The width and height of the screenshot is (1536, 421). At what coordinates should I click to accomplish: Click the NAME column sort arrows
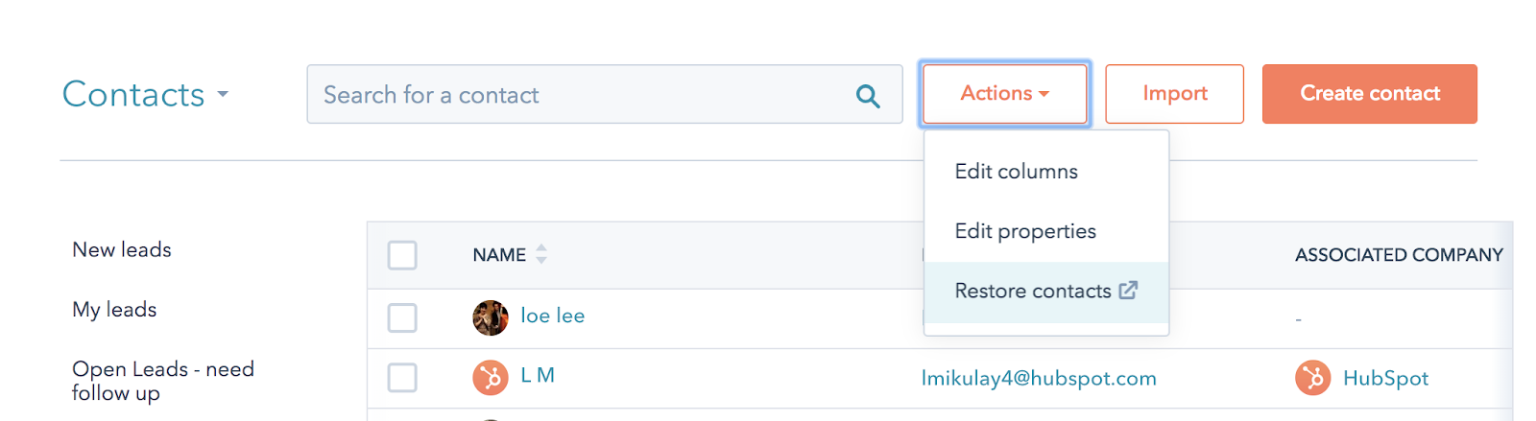click(541, 254)
